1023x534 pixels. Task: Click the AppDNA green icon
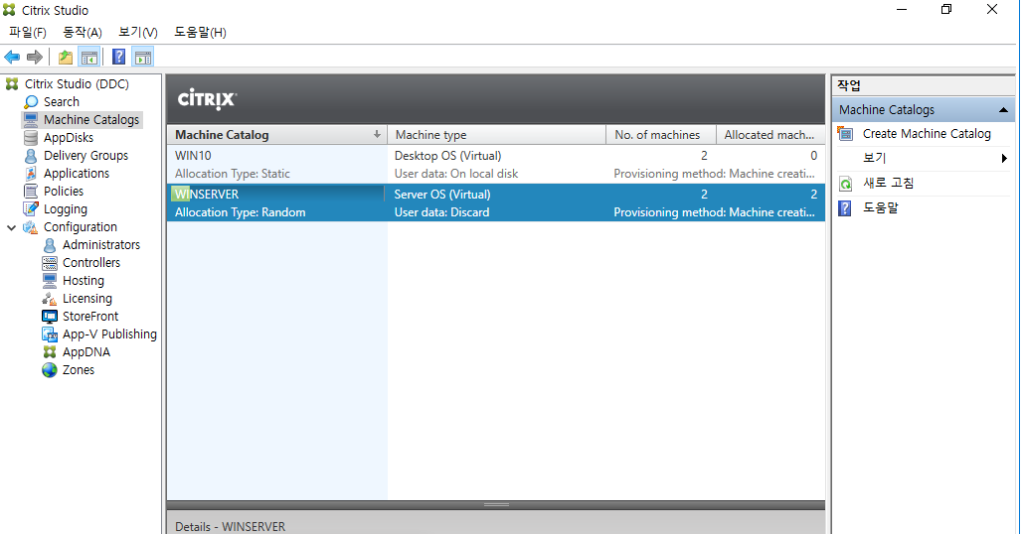pyautogui.click(x=50, y=352)
